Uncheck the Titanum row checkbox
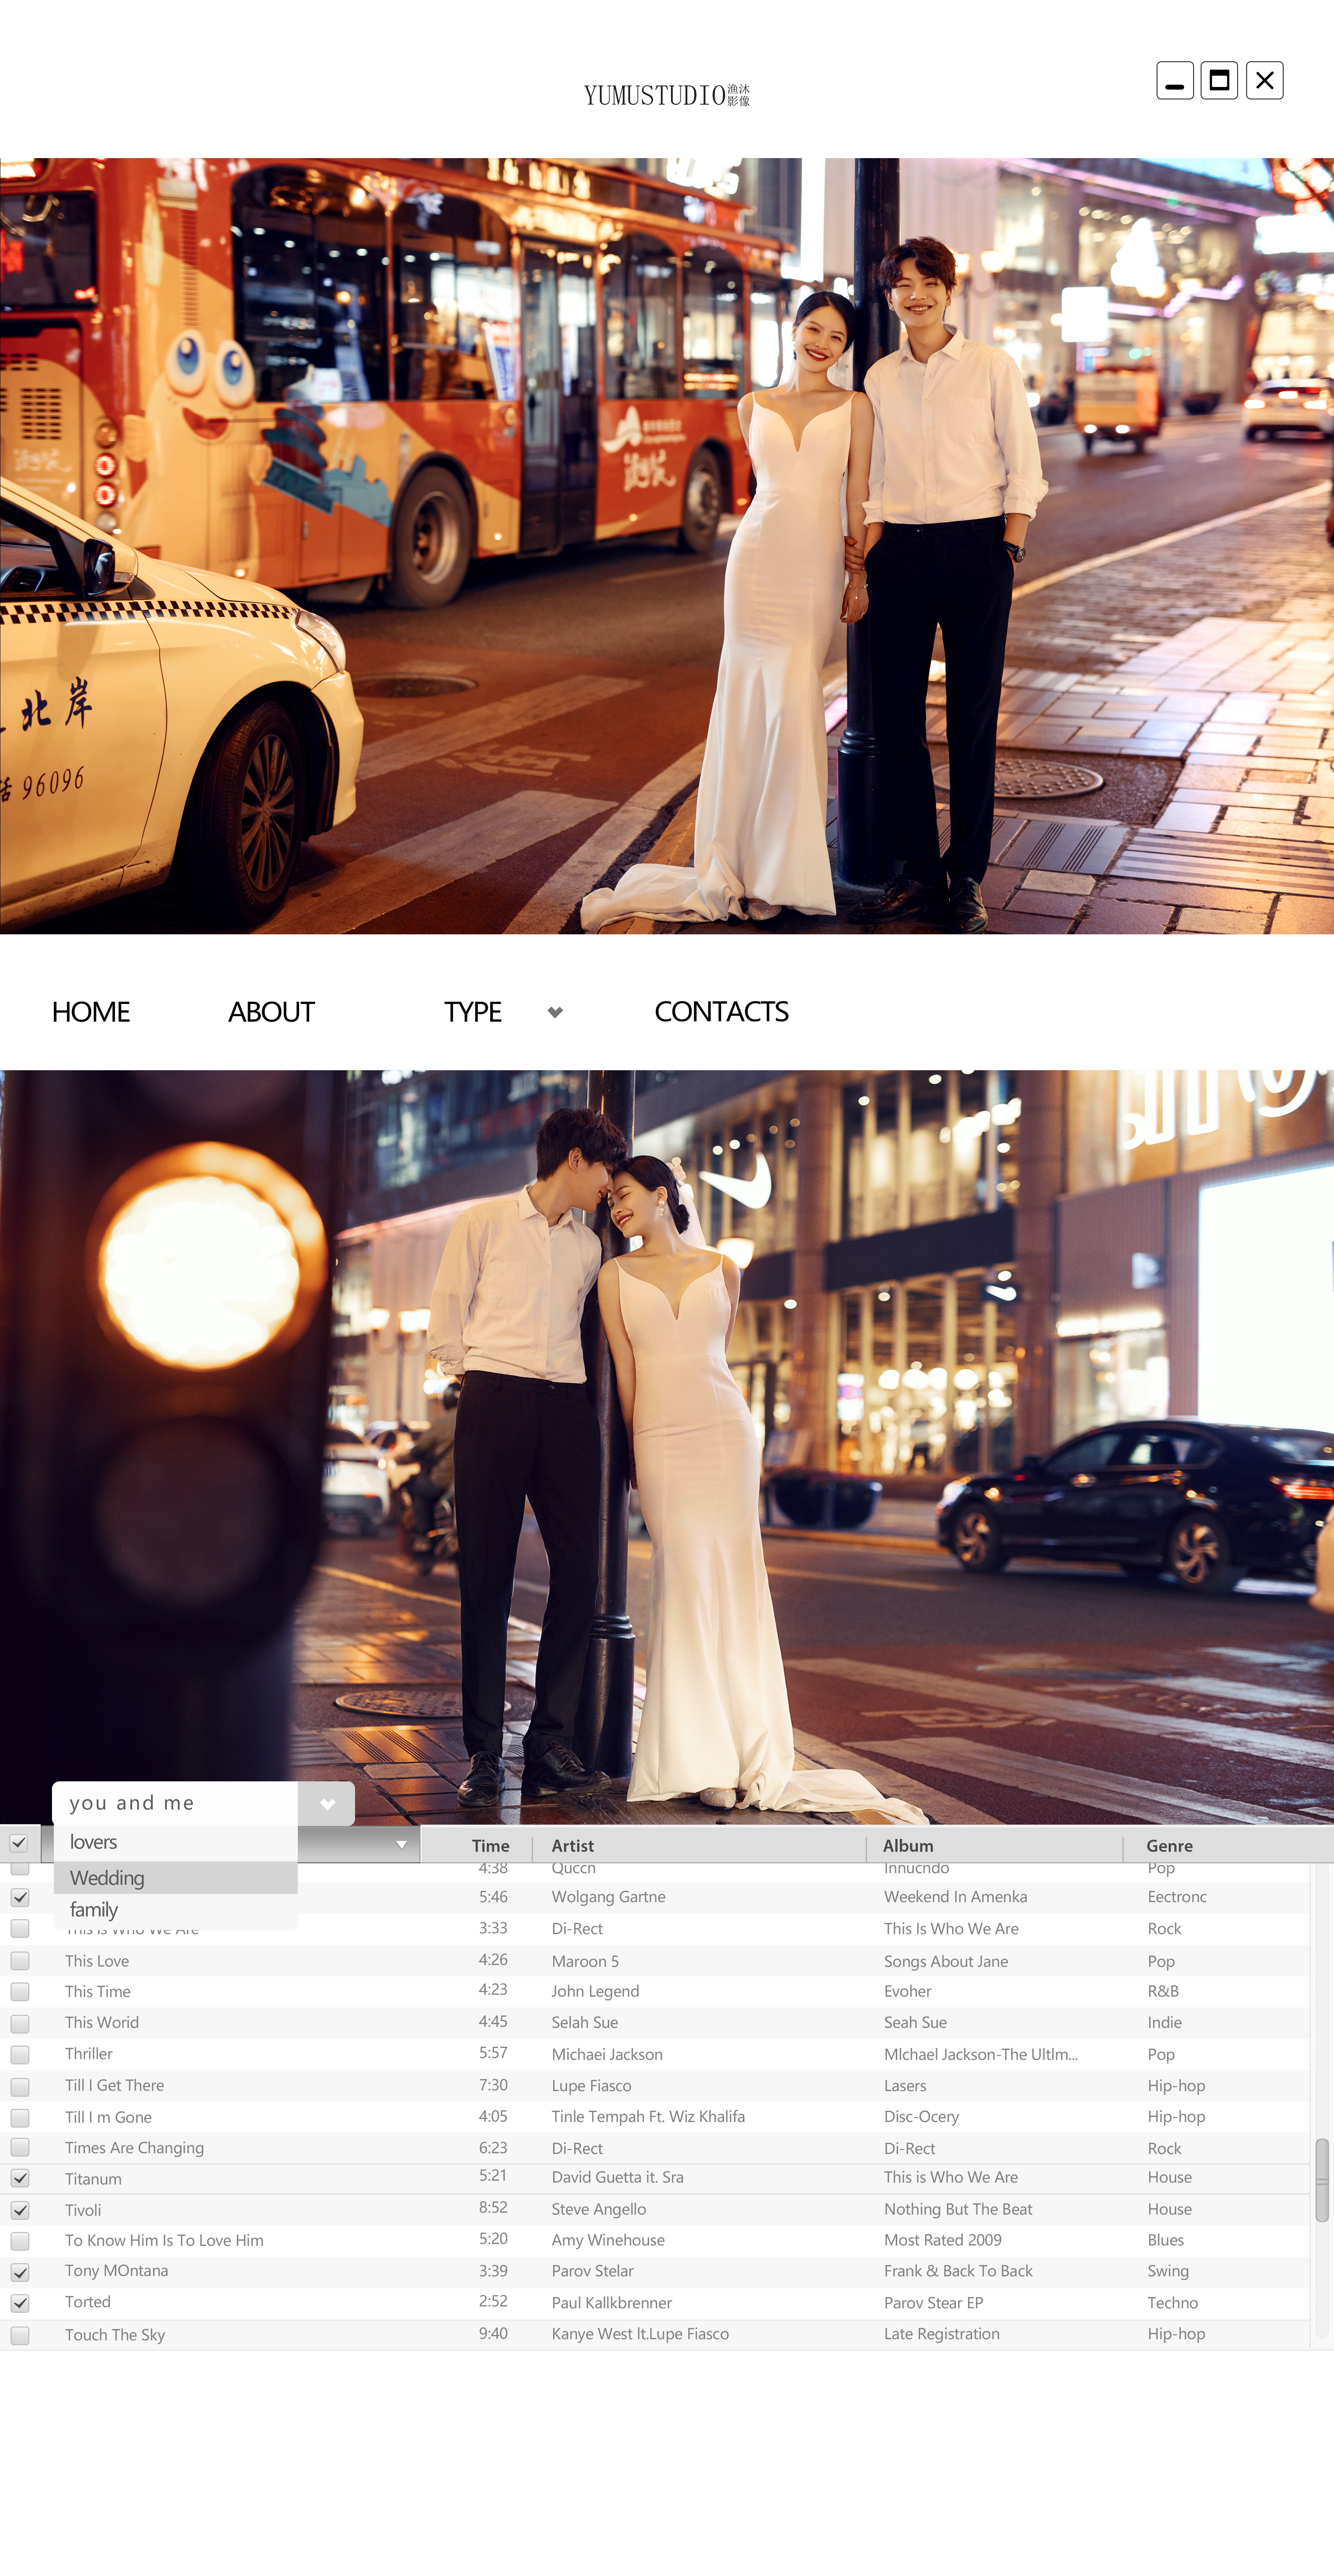The height and width of the screenshot is (2576, 1334). click(x=20, y=2178)
